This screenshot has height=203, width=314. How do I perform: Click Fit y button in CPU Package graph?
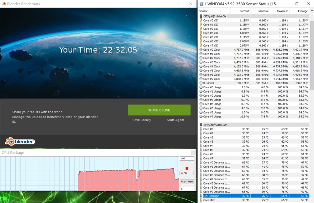point(183,182)
